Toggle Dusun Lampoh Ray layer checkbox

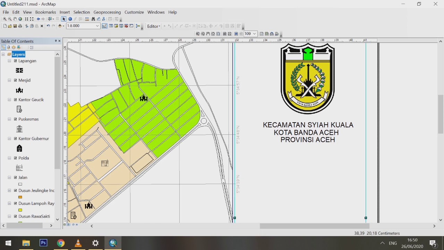point(15,203)
